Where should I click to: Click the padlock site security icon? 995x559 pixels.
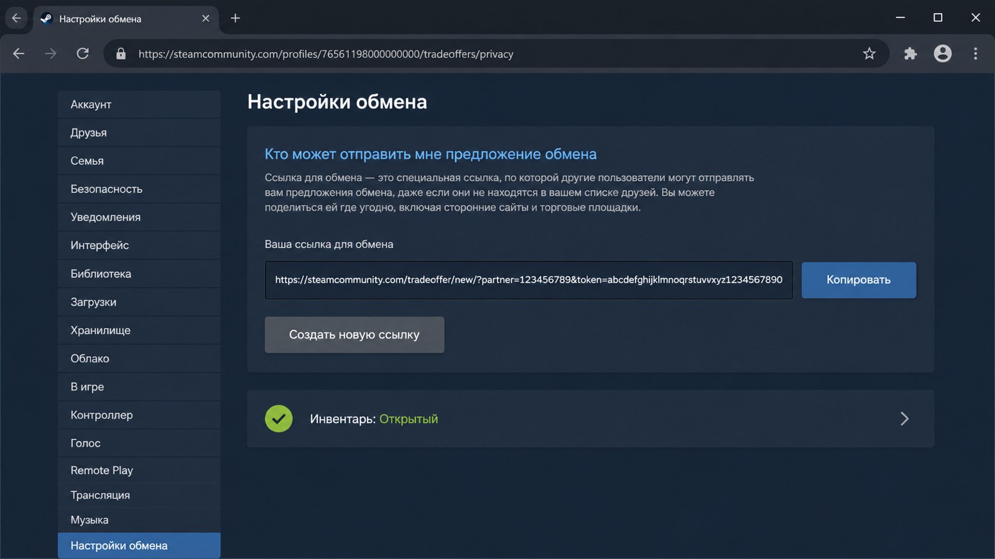tap(121, 54)
